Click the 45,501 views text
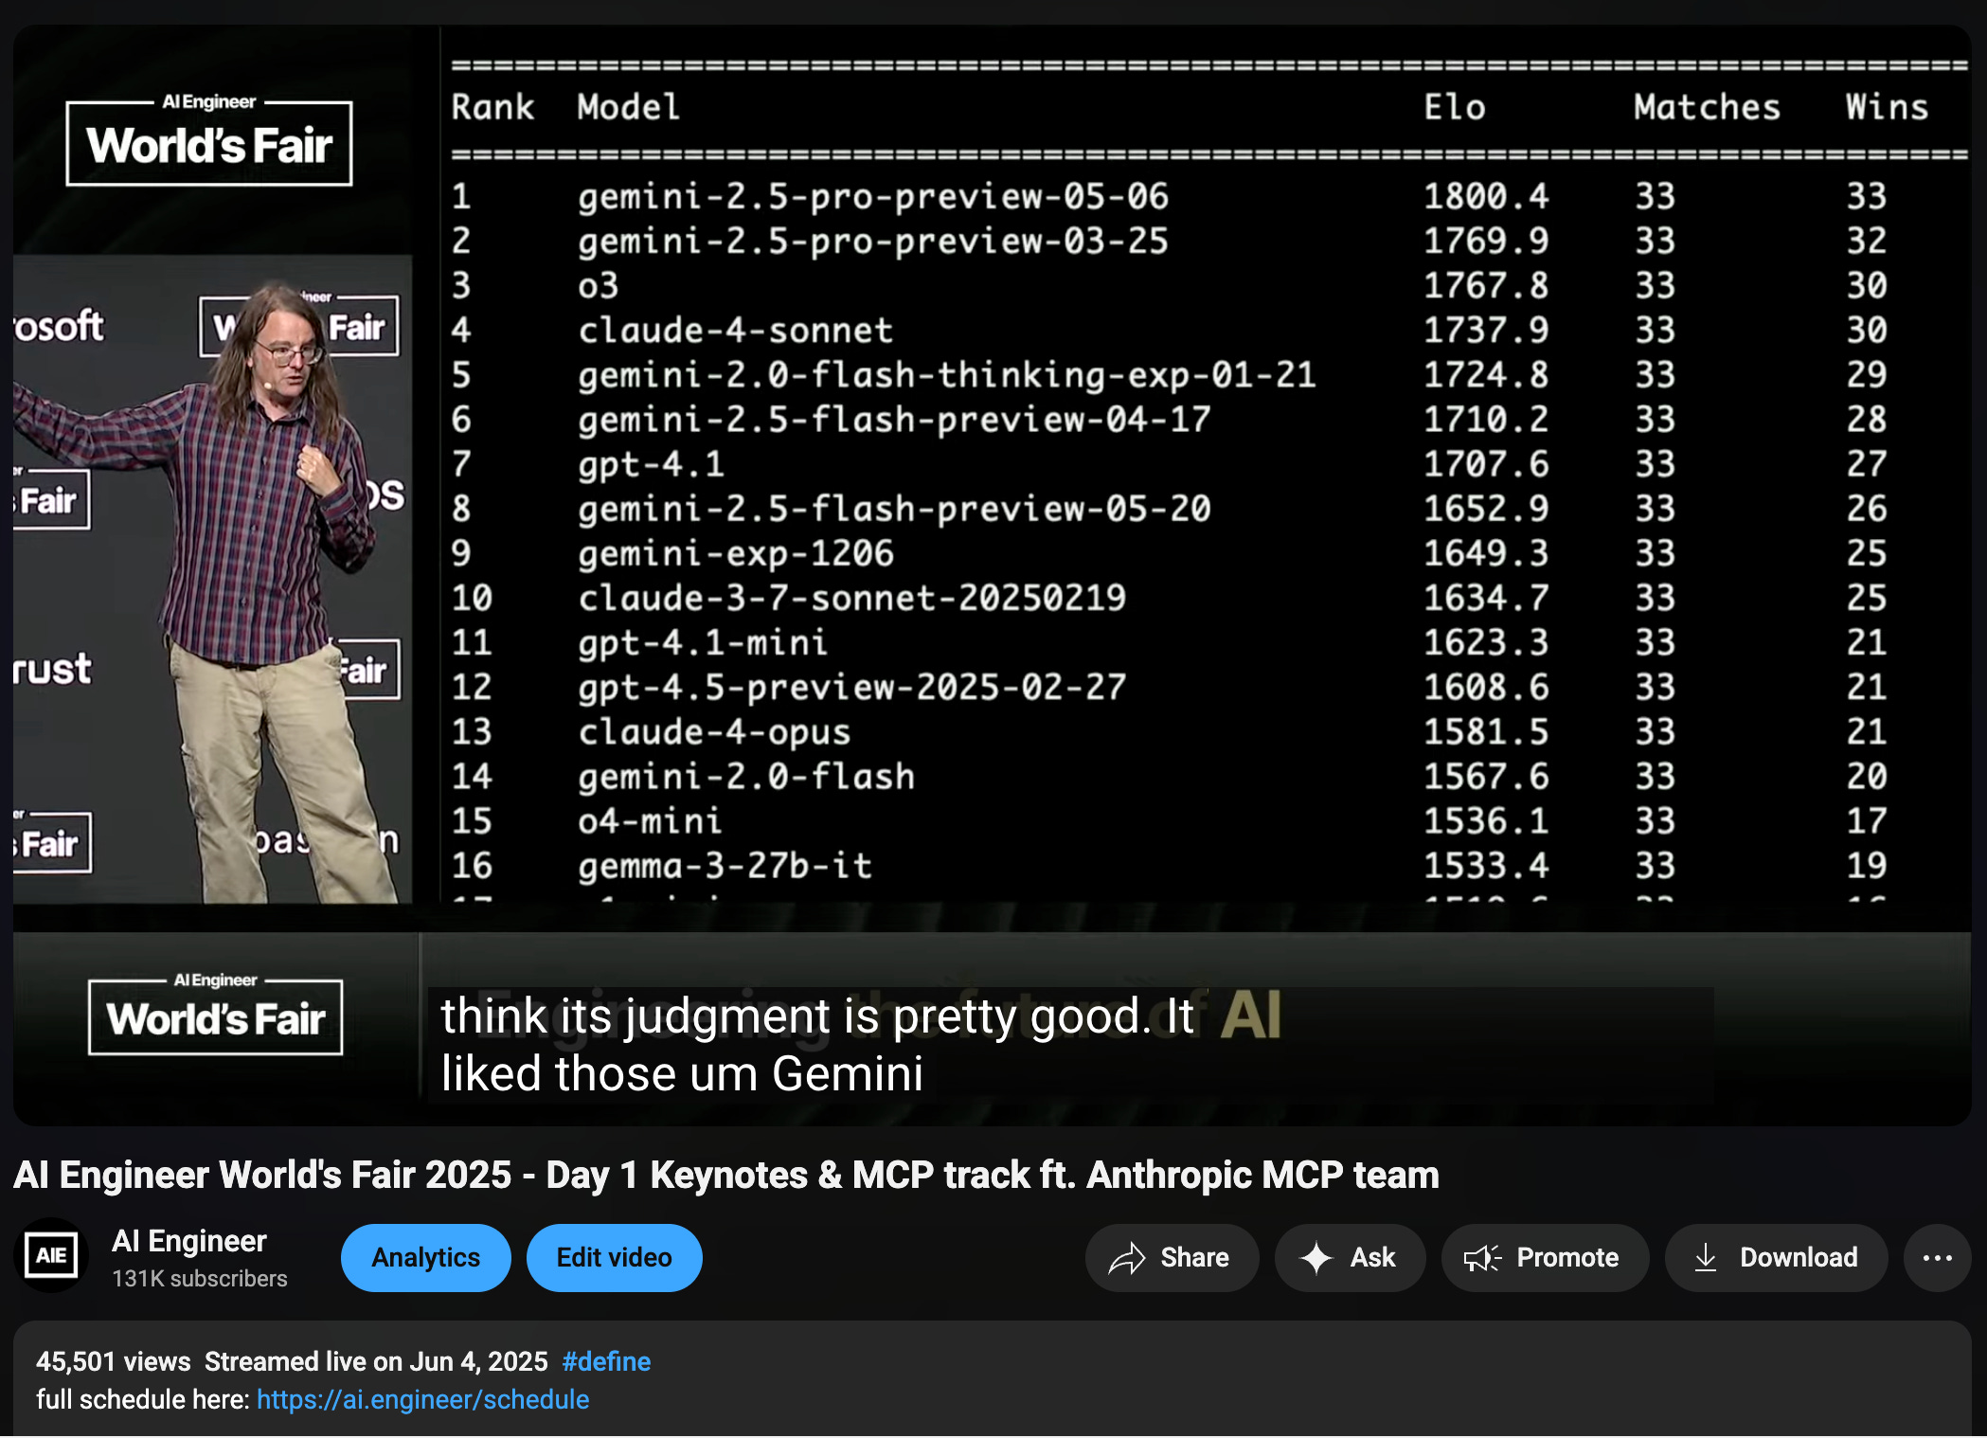 [x=114, y=1361]
